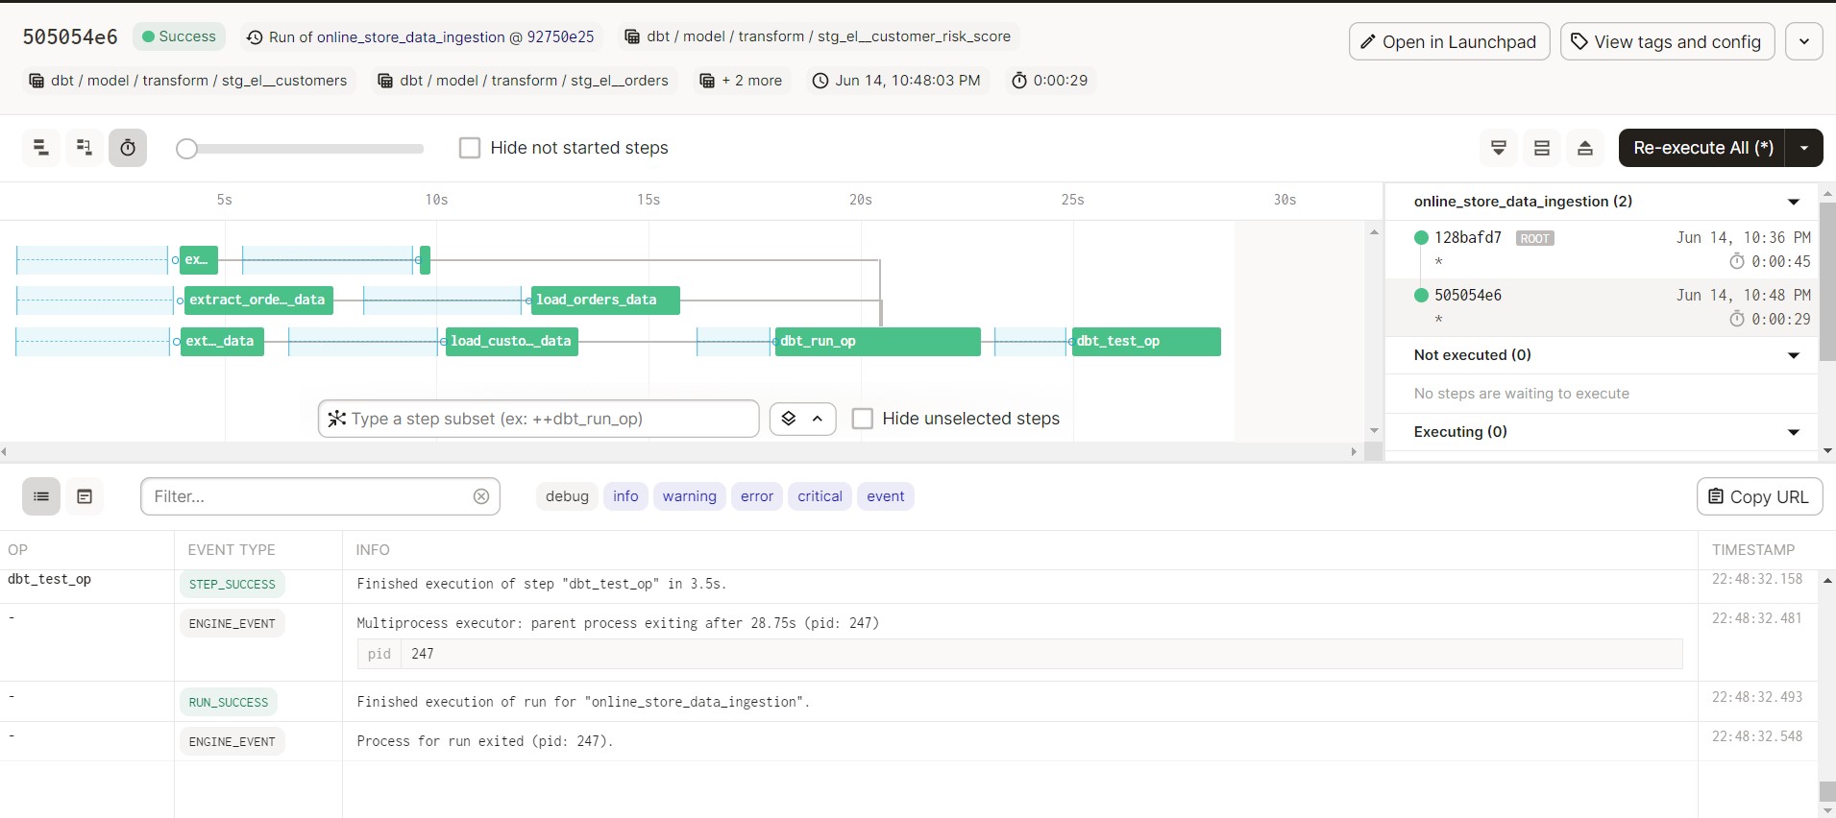Click the Re-execute All (*) button
Image resolution: width=1836 pixels, height=818 pixels.
[1702, 148]
